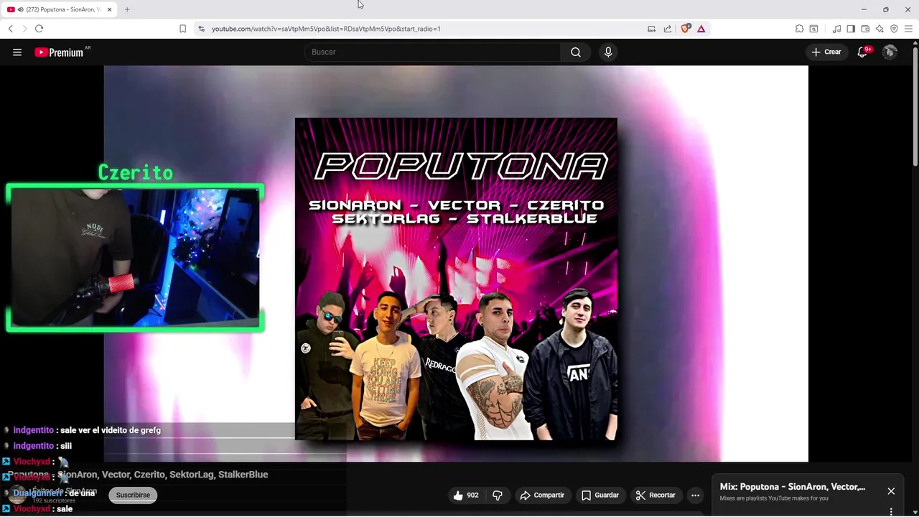Open the YouTube guide hamburger menu

[x=17, y=52]
